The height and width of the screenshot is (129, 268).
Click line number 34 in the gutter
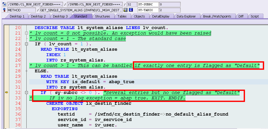(x=18, y=103)
